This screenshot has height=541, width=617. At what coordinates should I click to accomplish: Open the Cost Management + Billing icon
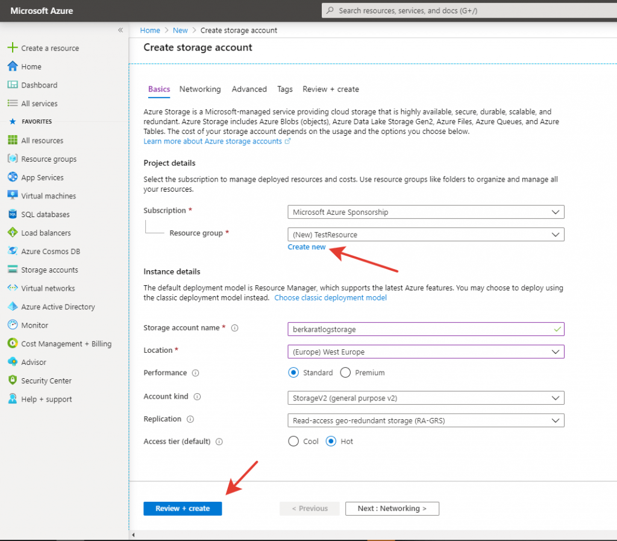13,343
